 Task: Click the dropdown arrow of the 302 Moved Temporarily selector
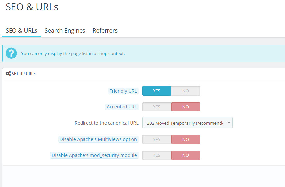click(229, 123)
